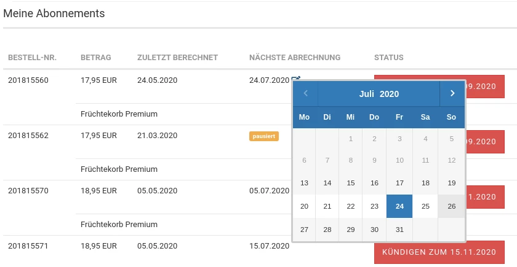Click the cancel button for order 201815562
The width and height of the screenshot is (517, 267).
click(x=485, y=142)
